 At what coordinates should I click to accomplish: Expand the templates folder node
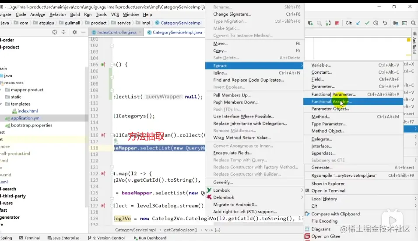pyautogui.click(x=1, y=104)
